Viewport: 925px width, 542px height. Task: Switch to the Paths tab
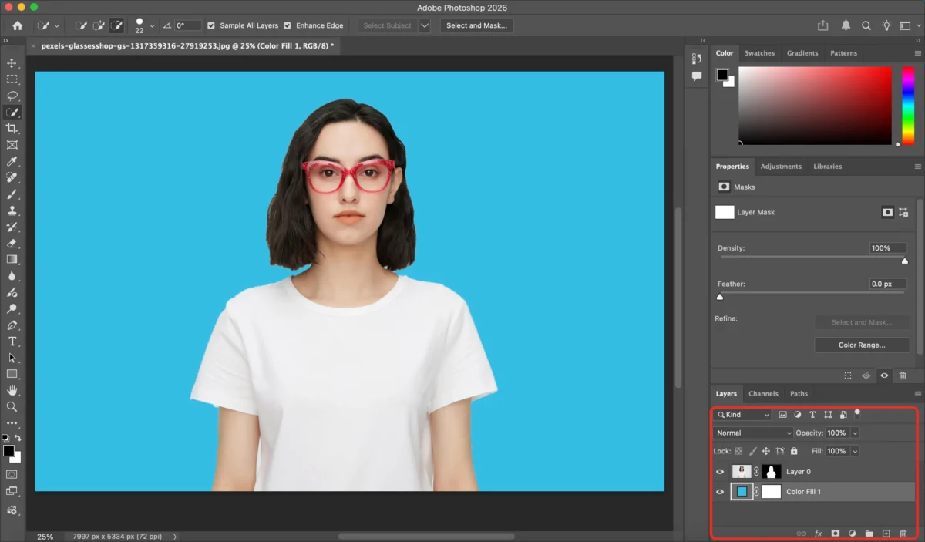click(799, 394)
